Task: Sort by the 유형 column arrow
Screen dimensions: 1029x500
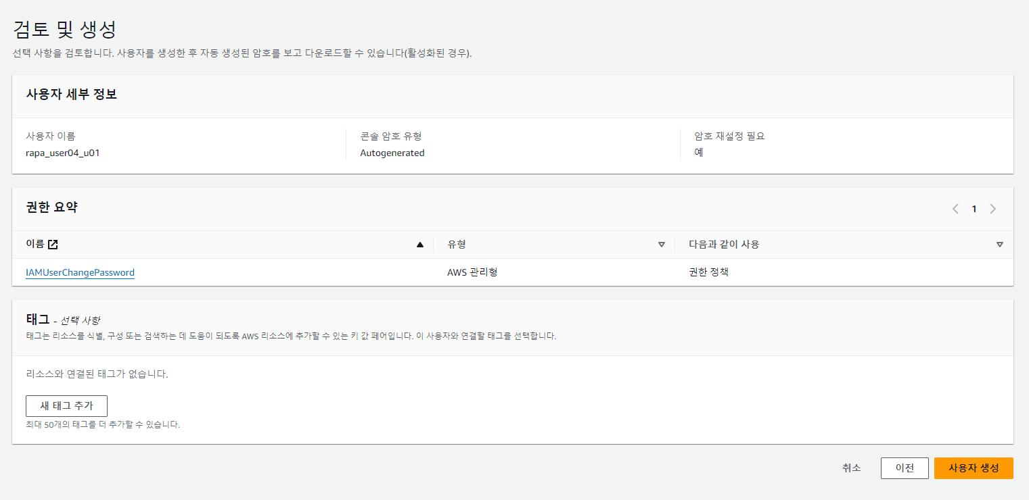Action: coord(662,245)
